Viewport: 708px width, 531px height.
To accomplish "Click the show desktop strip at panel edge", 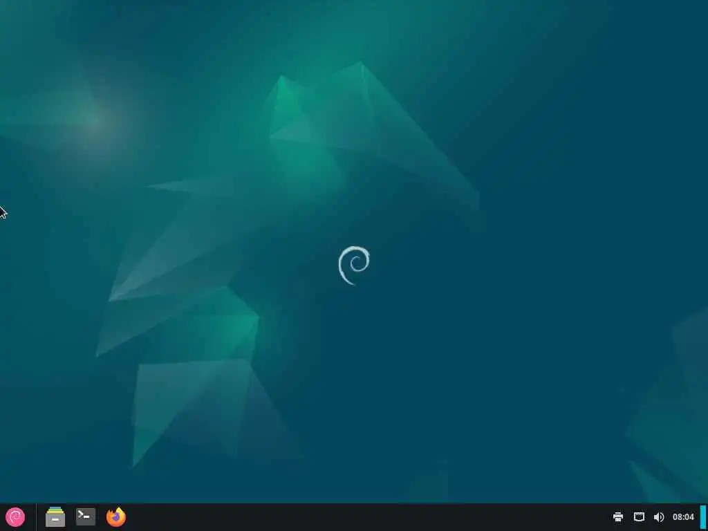I will (703, 517).
